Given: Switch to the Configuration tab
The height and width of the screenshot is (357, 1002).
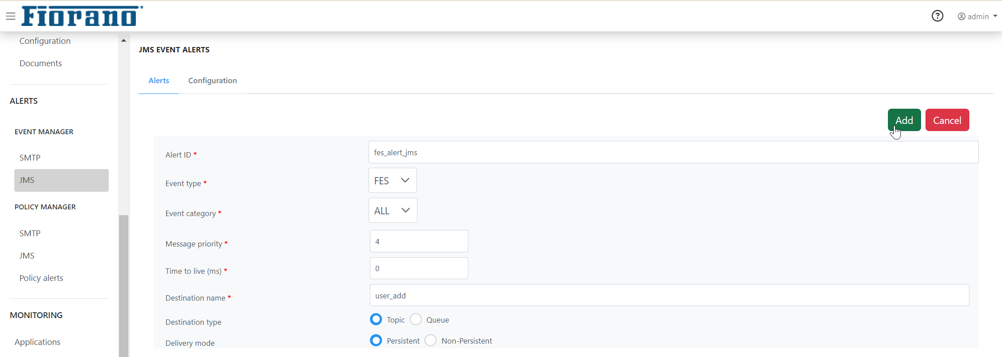Looking at the screenshot, I should click(x=212, y=81).
